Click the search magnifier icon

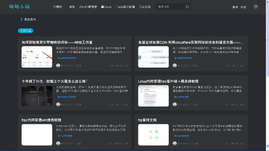click(x=187, y=7)
